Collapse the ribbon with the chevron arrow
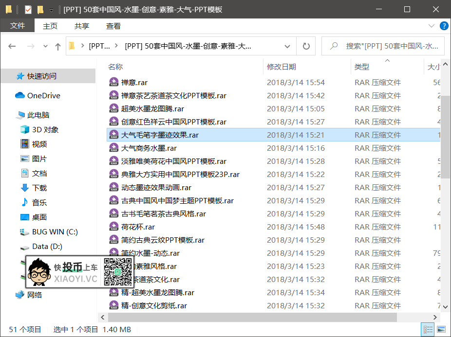451x337 pixels. click(x=432, y=26)
